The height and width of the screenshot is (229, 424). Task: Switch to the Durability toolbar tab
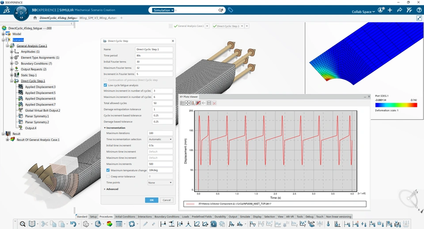point(220,217)
